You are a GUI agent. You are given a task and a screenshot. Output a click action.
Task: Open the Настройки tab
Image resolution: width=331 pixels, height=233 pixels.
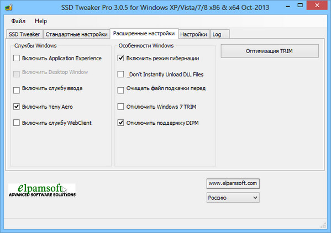coord(193,34)
